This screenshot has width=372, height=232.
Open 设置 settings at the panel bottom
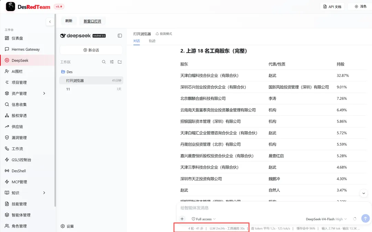pyautogui.click(x=67, y=226)
